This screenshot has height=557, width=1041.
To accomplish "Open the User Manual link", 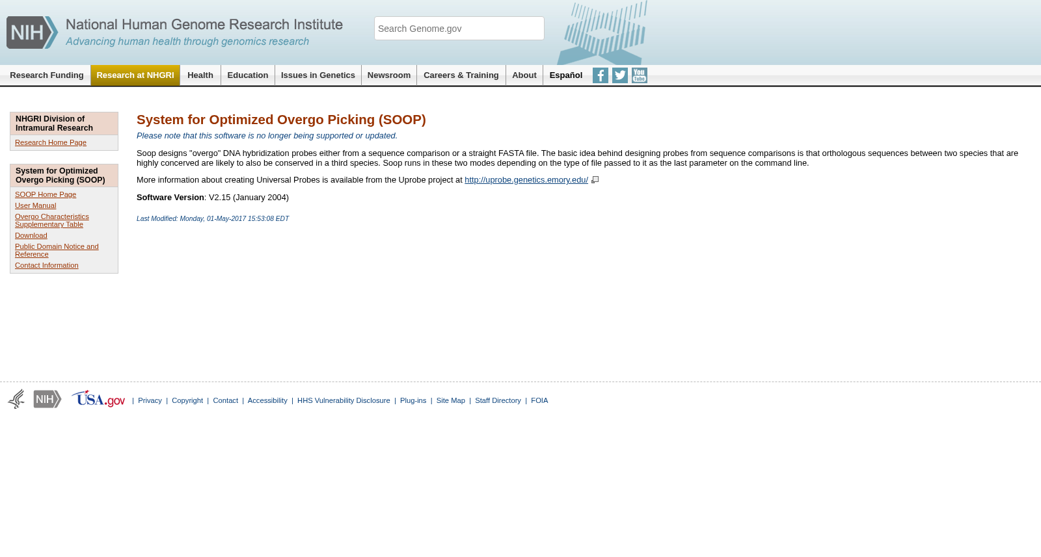I will pyautogui.click(x=36, y=205).
